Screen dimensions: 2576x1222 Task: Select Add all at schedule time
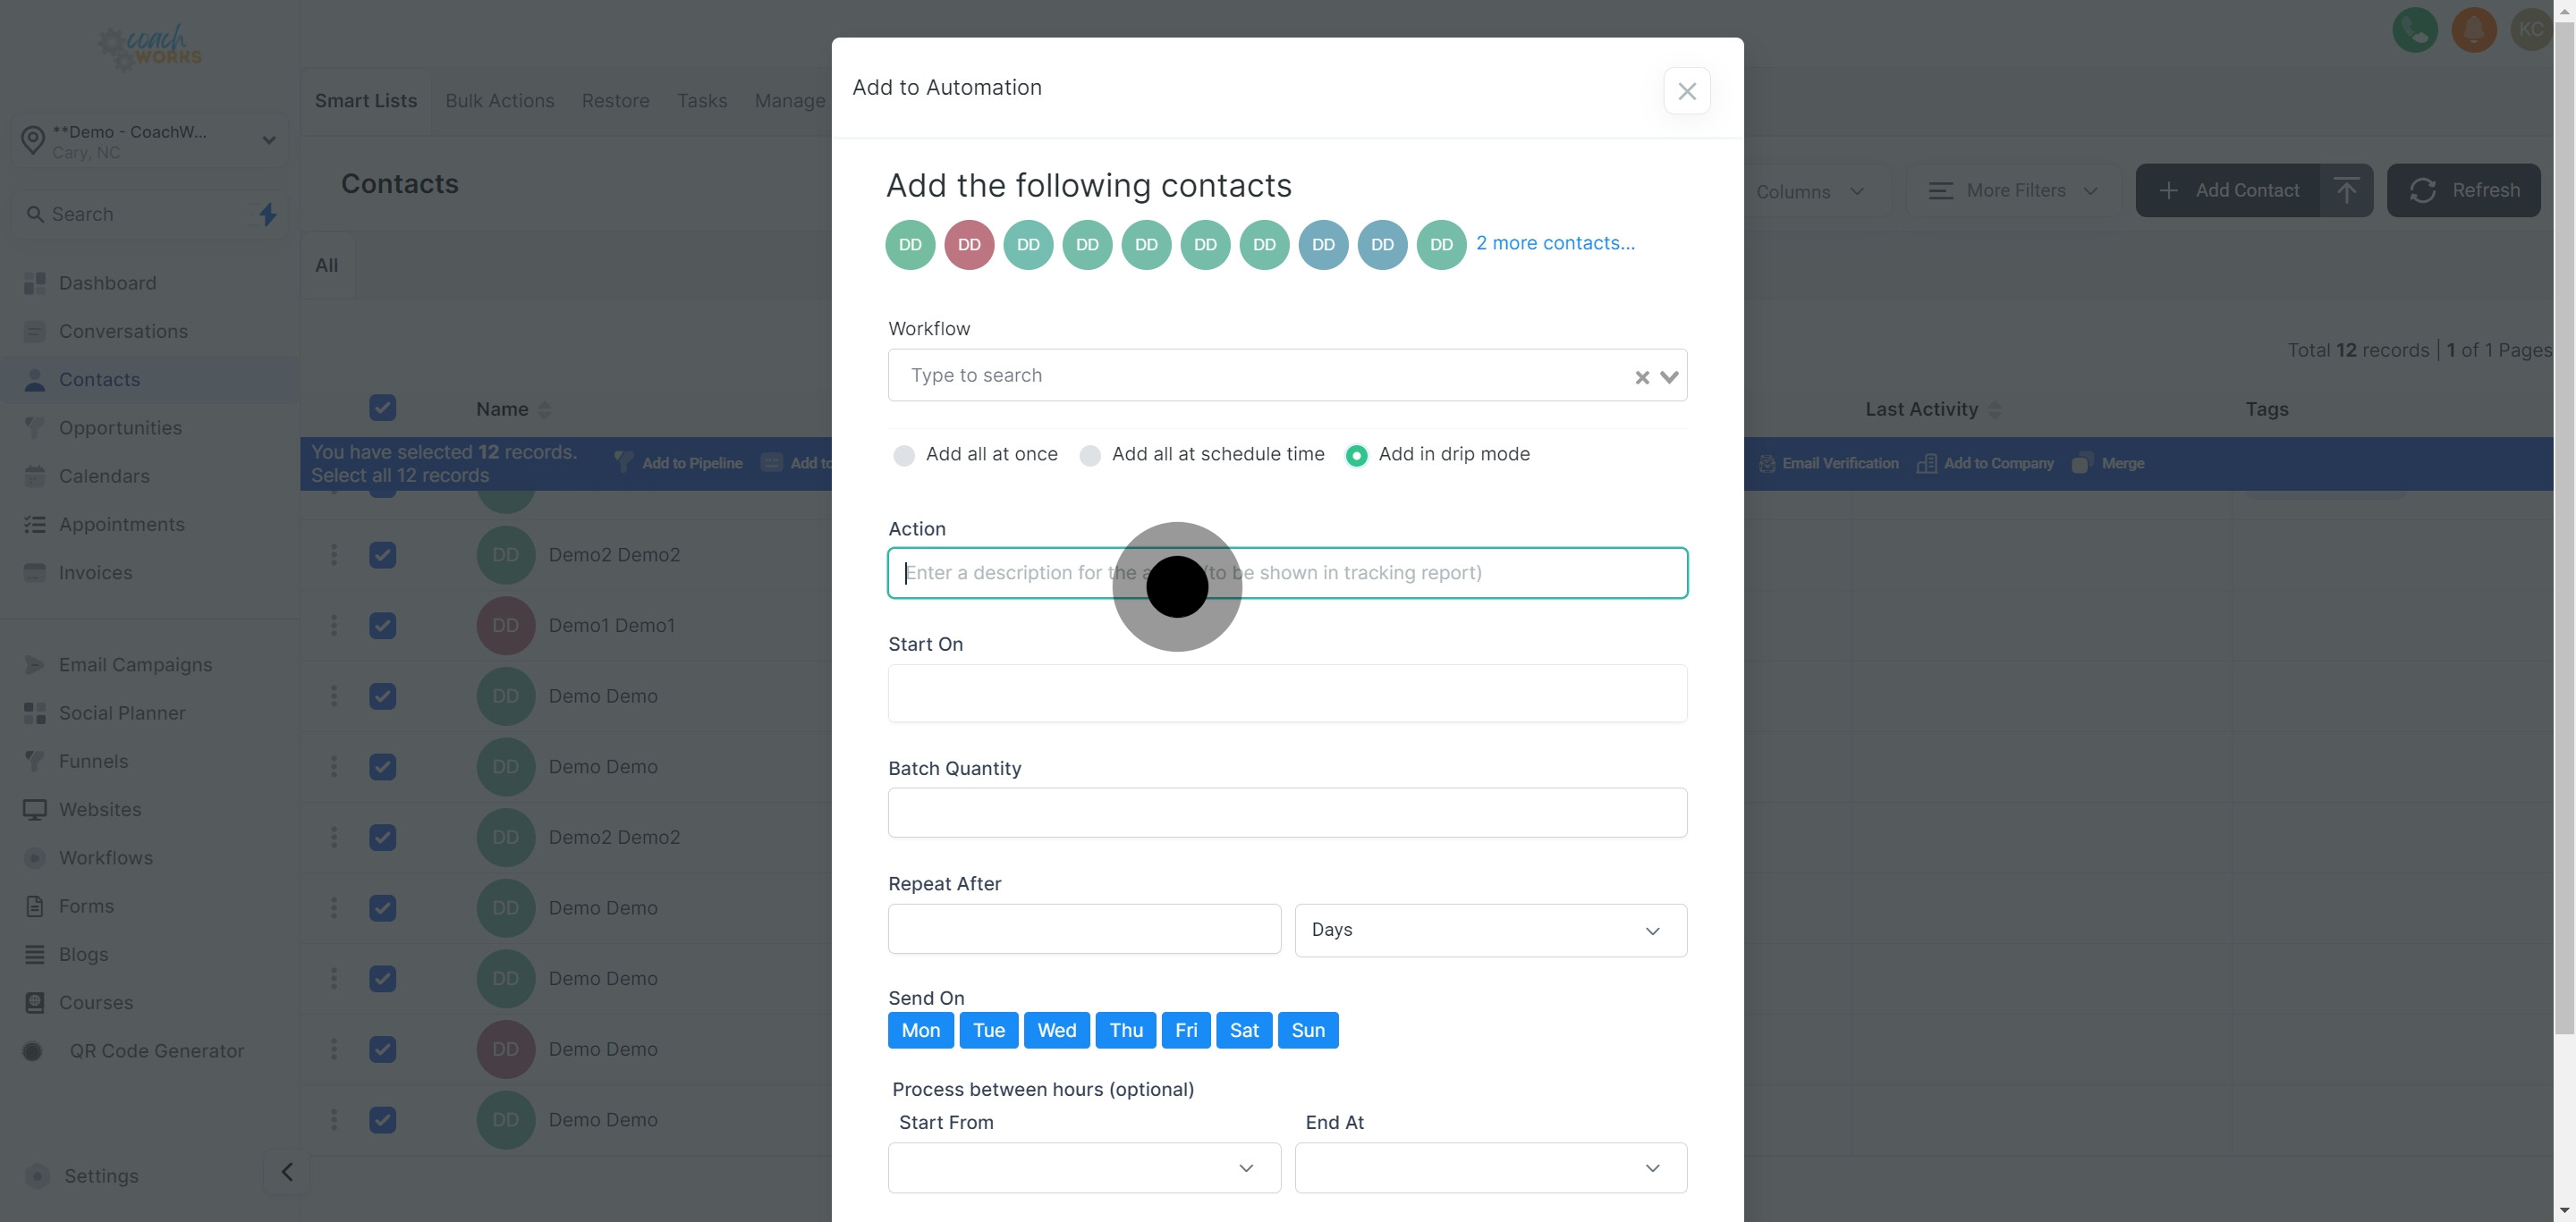[1090, 456]
